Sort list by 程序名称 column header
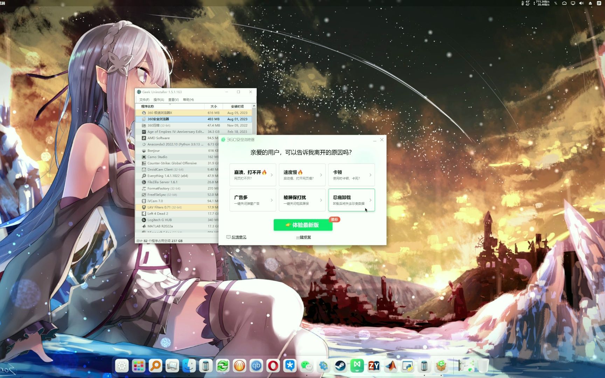 pos(170,106)
